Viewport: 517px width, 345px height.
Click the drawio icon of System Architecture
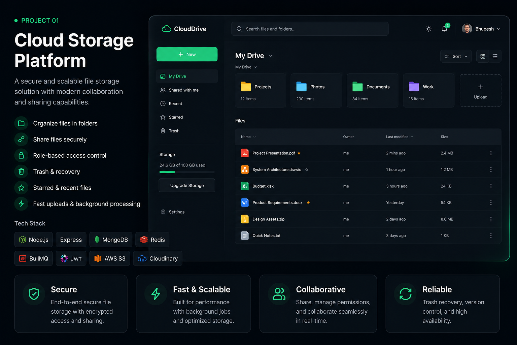click(245, 169)
